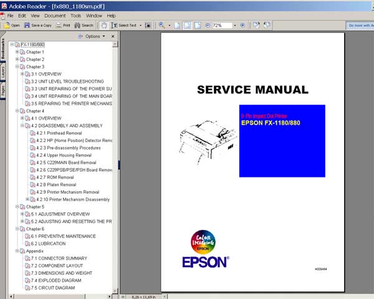Open the Window menu
The width and height of the screenshot is (374, 299).
(x=94, y=16)
